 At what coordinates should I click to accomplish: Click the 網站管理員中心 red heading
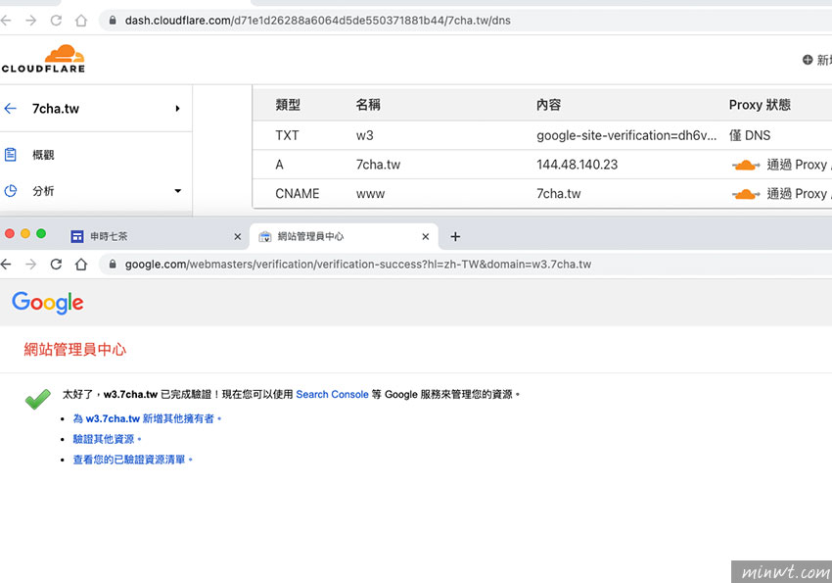tap(75, 350)
